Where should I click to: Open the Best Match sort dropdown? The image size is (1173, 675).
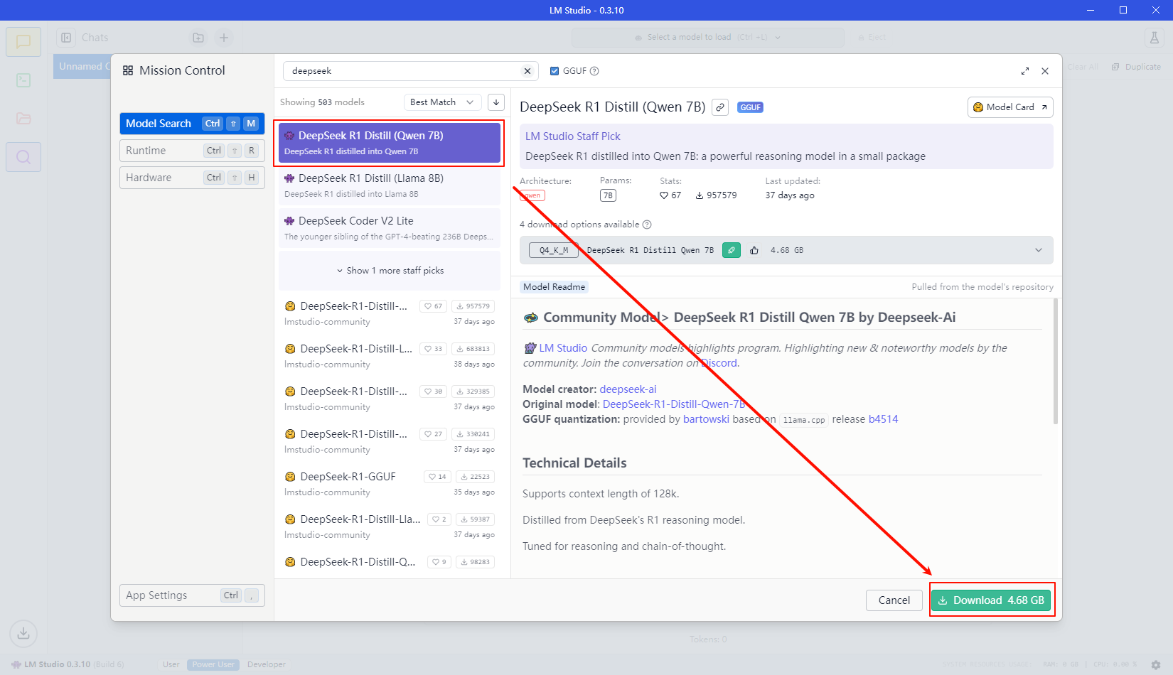[441, 102]
